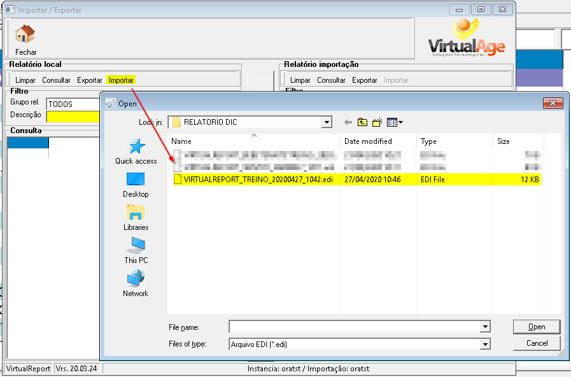Click the File name input field

[x=355, y=327]
